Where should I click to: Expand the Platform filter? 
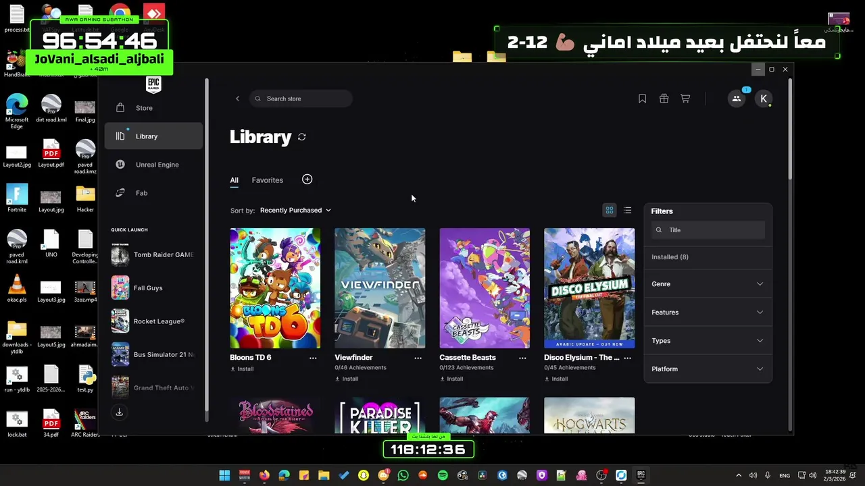(708, 369)
